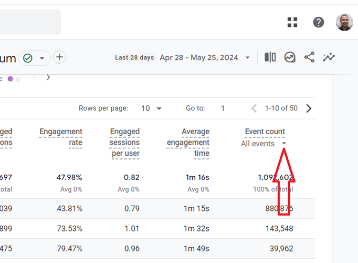Image resolution: width=358 pixels, height=263 pixels.
Task: Click cell value 1.01
Action: (132, 228)
